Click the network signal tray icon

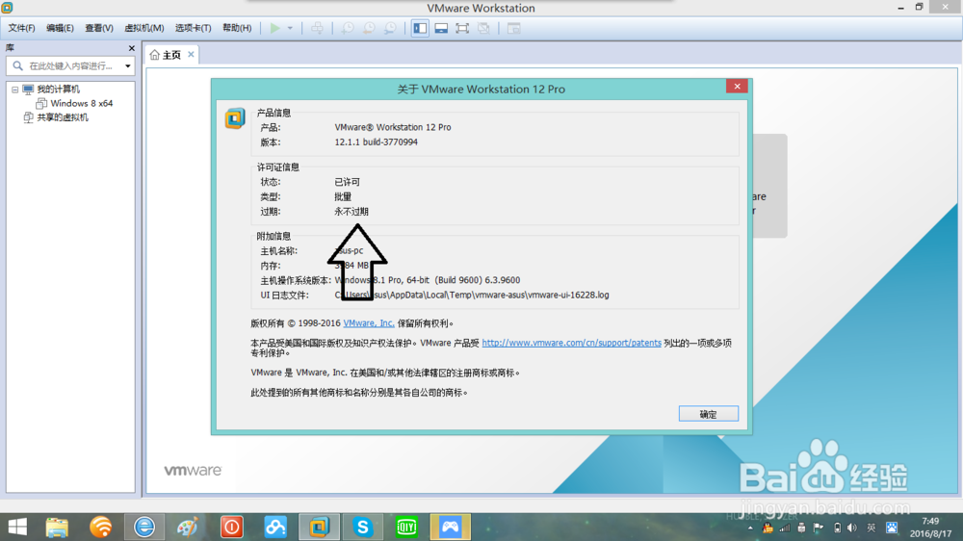pyautogui.click(x=785, y=528)
